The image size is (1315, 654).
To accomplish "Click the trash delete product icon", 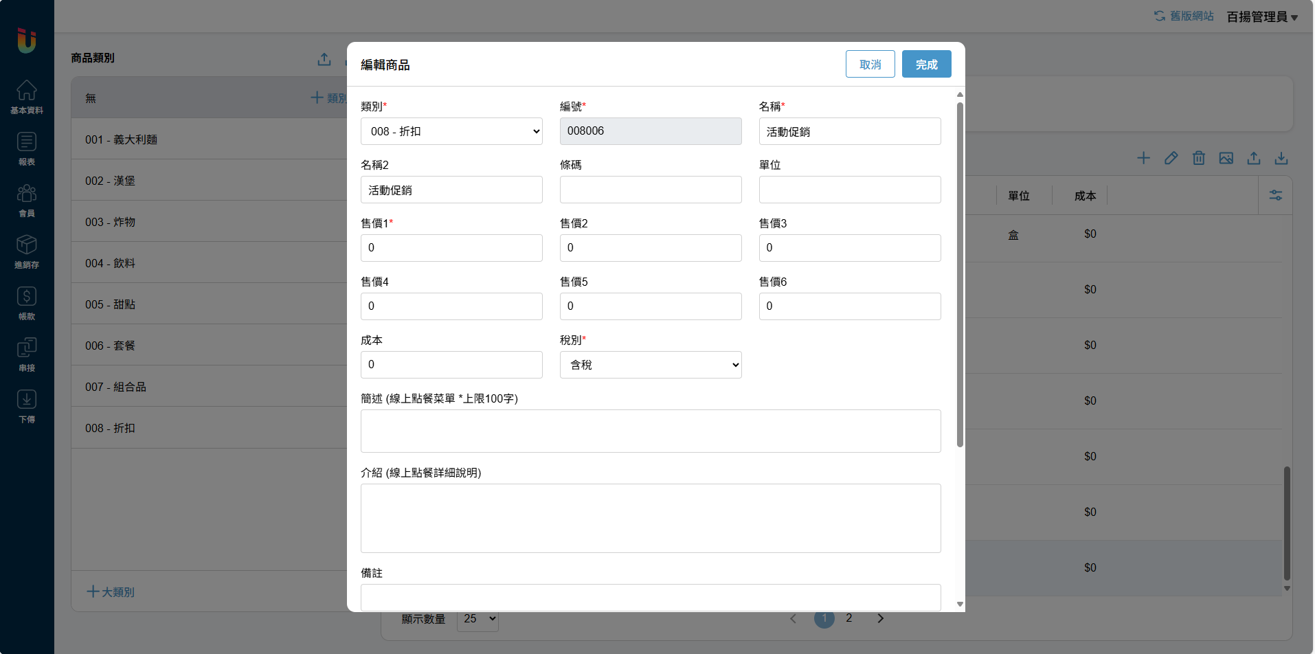I will pos(1198,158).
